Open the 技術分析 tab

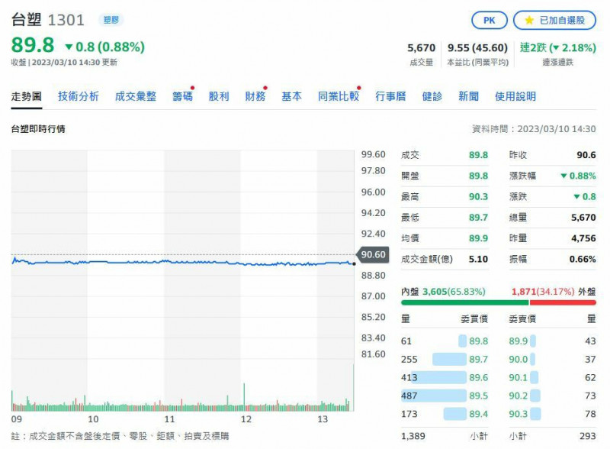[79, 96]
